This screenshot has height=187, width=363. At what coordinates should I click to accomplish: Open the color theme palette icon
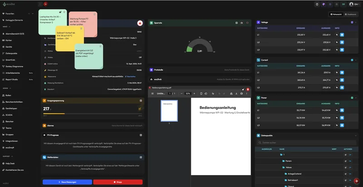[x=324, y=4]
